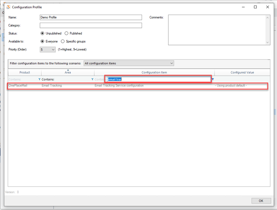Click the Area column filter funnel icon

point(92,79)
